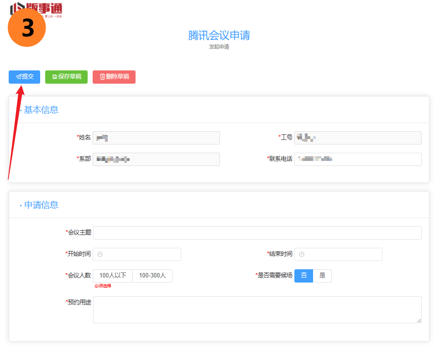Click into the 预约用途 text area
Screen dimensions: 434x347
coord(257,310)
